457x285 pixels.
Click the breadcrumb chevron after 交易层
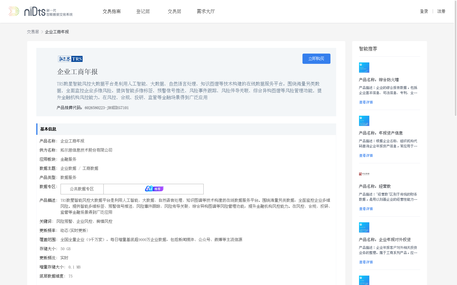[42, 32]
